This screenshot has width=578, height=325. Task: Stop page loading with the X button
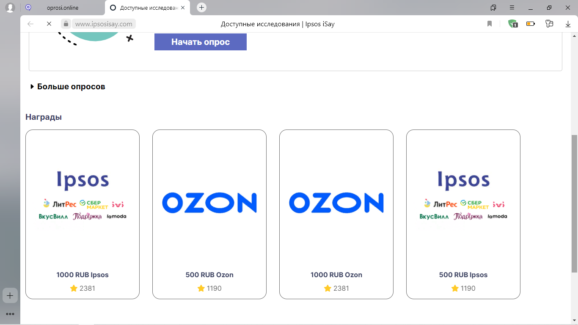pyautogui.click(x=49, y=24)
